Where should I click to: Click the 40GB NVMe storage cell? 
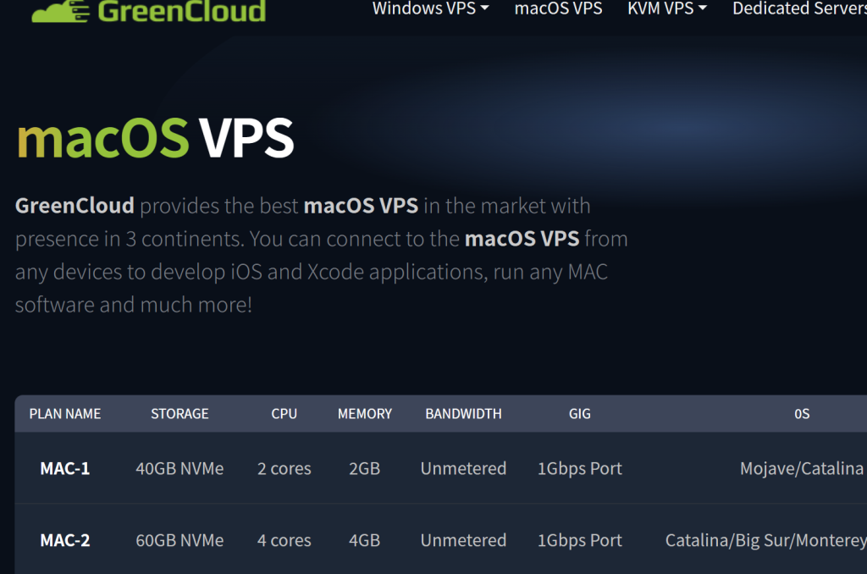point(179,468)
